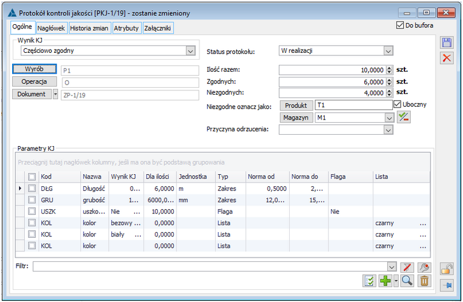Switch to the Atrybuty tab
Image resolution: width=463 pixels, height=302 pixels.
point(126,28)
